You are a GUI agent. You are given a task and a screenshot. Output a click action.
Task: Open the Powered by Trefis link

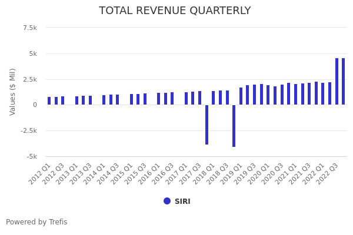coord(36,222)
